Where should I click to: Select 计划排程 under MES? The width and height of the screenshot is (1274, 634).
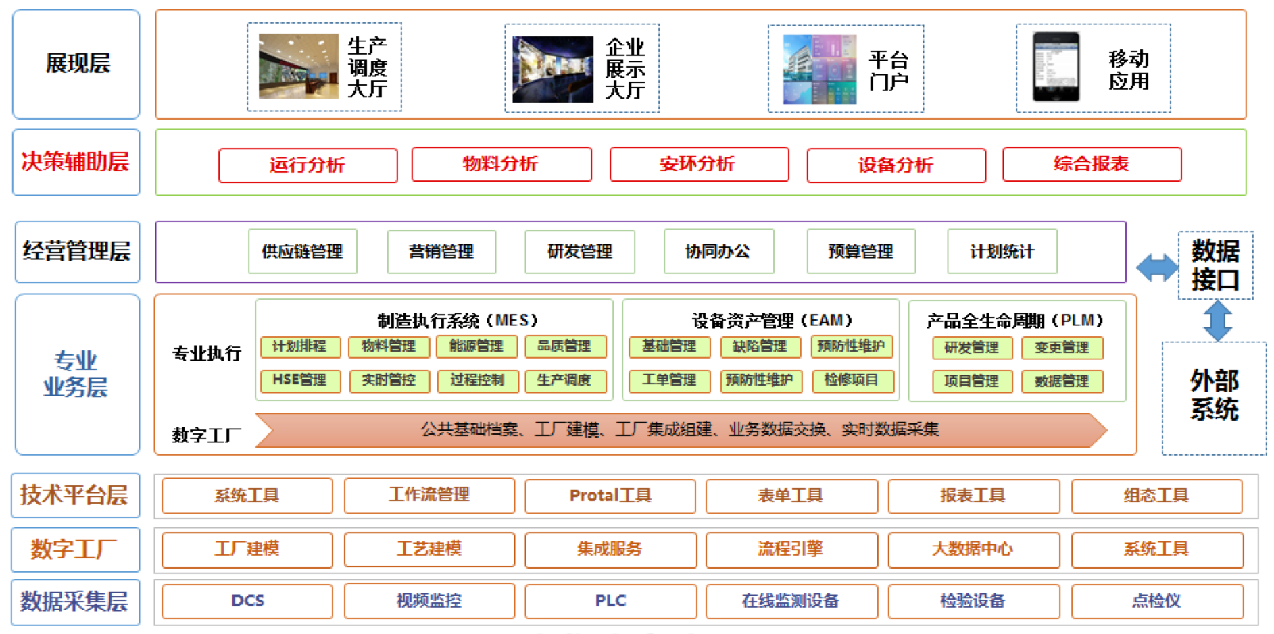(x=300, y=346)
